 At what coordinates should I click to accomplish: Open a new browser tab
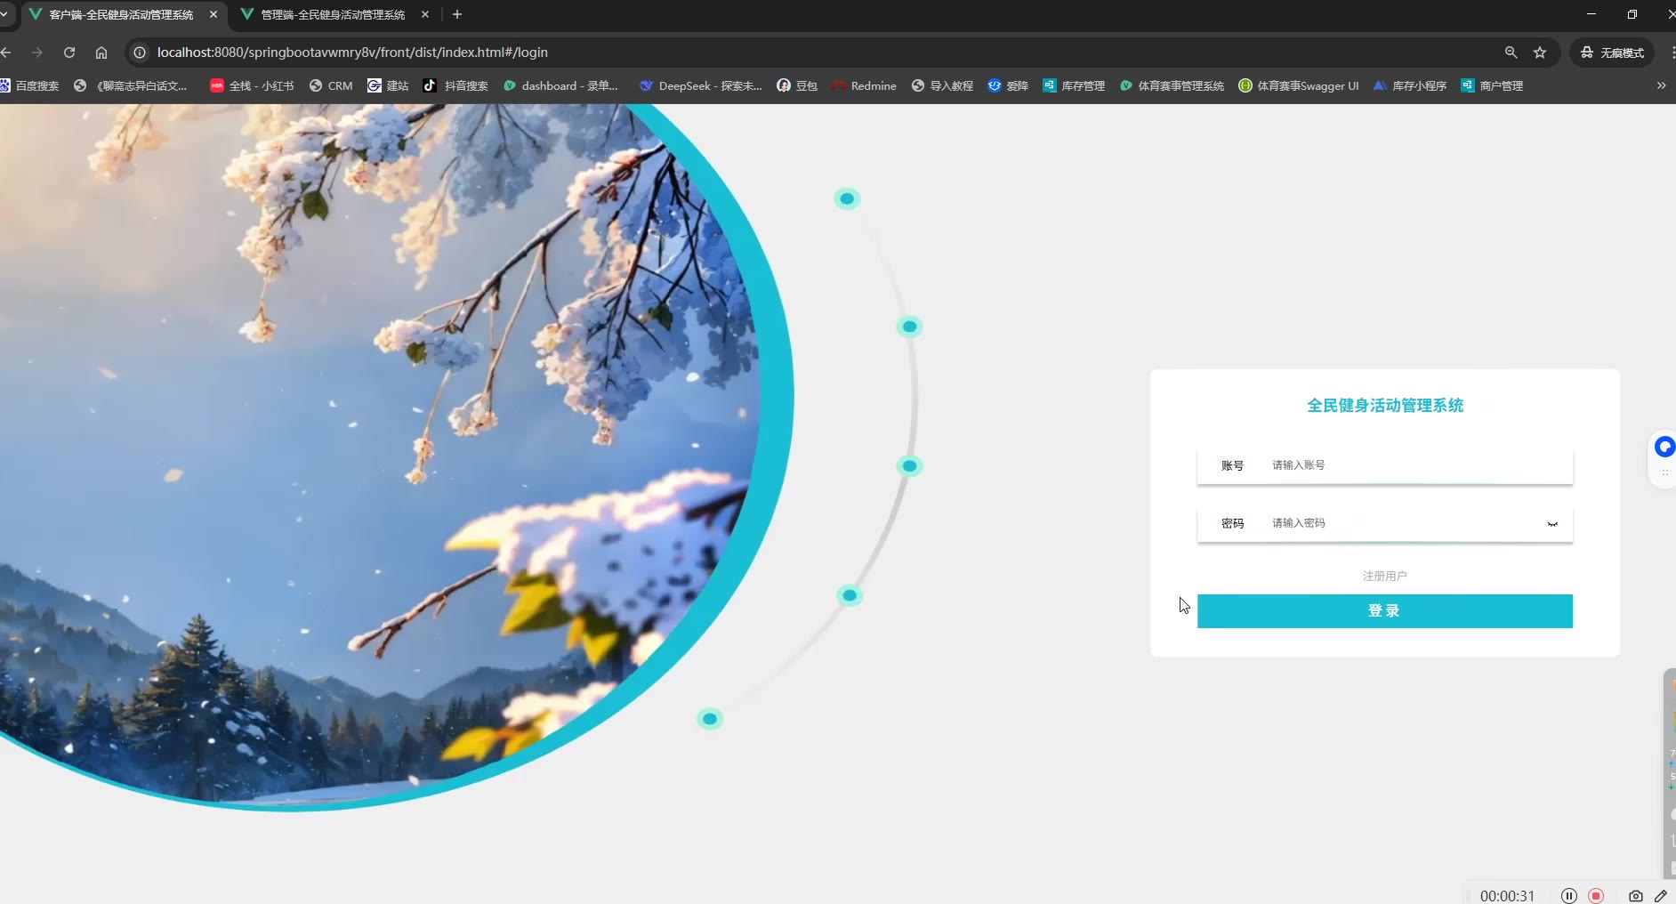[457, 14]
